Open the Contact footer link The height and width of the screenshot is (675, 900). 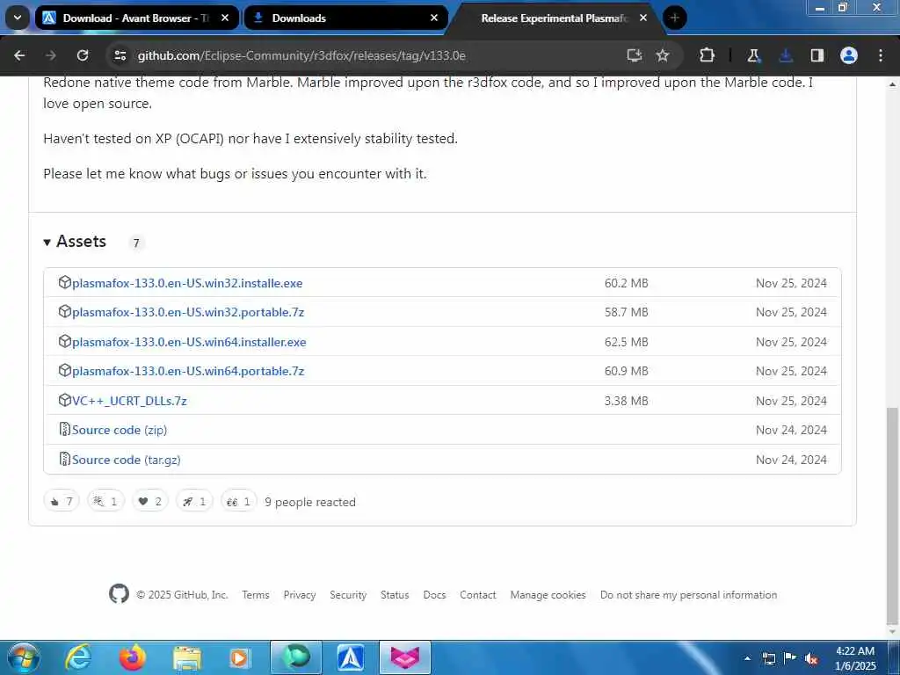[477, 595]
